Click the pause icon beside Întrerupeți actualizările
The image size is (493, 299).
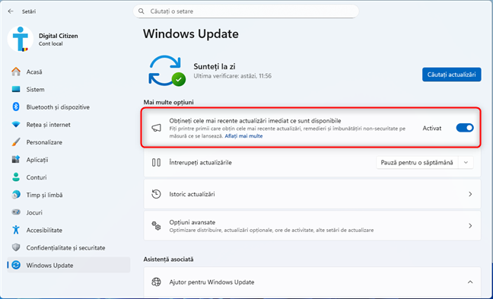coord(156,163)
